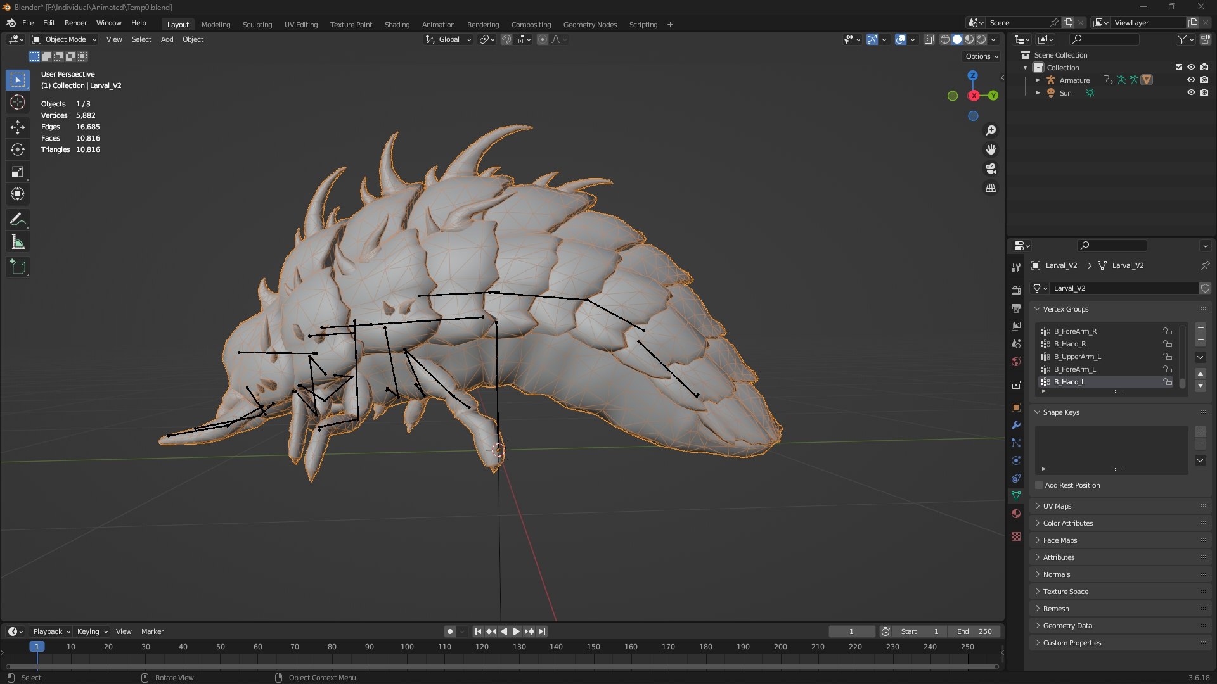Play the animation forward
The image size is (1217, 684).
516,631
